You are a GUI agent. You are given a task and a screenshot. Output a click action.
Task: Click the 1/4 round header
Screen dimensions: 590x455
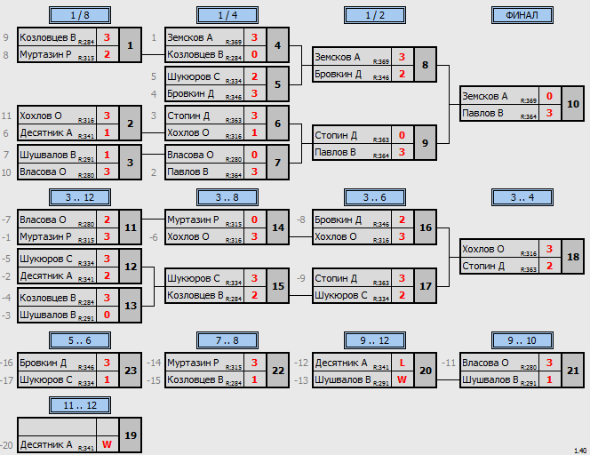tap(227, 15)
